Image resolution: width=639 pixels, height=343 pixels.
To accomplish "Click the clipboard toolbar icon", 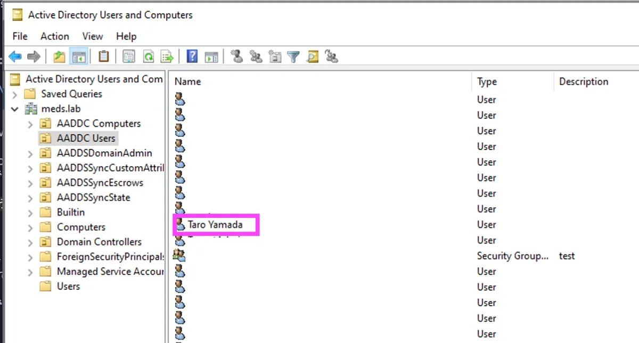I will click(104, 56).
